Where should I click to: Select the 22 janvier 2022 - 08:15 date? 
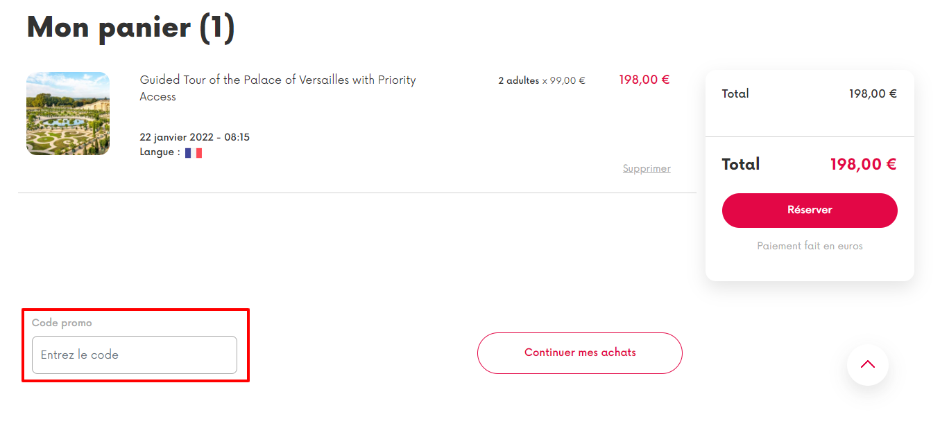pos(195,137)
